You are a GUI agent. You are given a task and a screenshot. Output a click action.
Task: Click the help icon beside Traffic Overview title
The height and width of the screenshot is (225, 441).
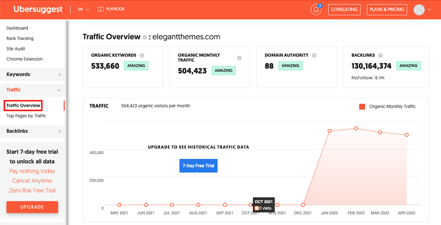(145, 37)
